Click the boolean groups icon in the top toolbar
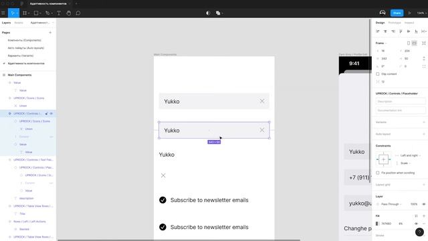The height and width of the screenshot is (241, 428). coord(218,13)
